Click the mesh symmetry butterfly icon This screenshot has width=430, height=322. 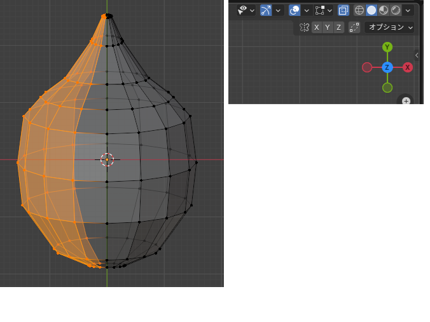(x=304, y=27)
